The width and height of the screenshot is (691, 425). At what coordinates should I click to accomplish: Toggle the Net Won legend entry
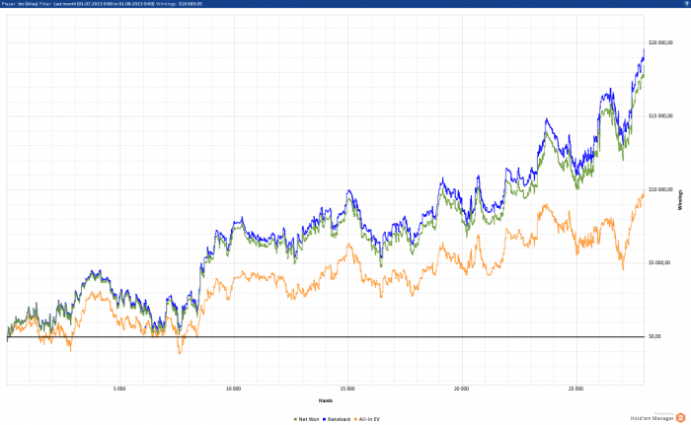tap(306, 419)
